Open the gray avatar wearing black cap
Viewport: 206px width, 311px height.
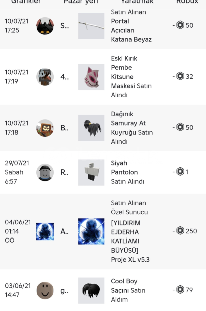(x=45, y=172)
